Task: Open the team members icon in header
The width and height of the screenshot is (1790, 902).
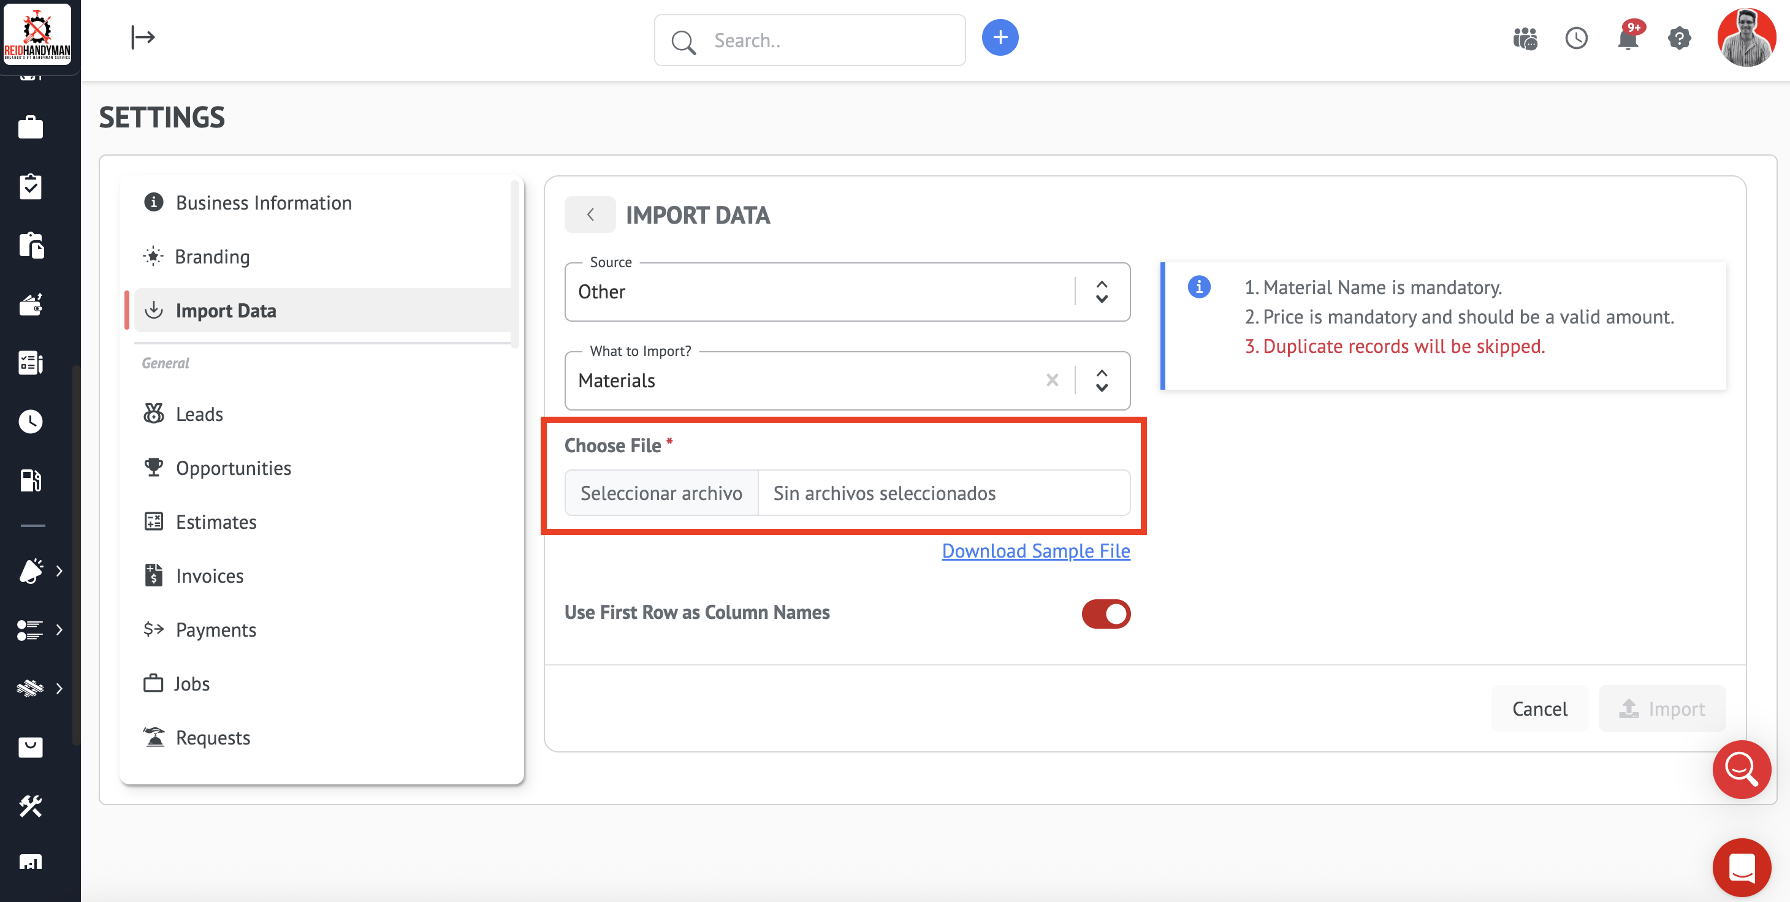Action: 1525,39
